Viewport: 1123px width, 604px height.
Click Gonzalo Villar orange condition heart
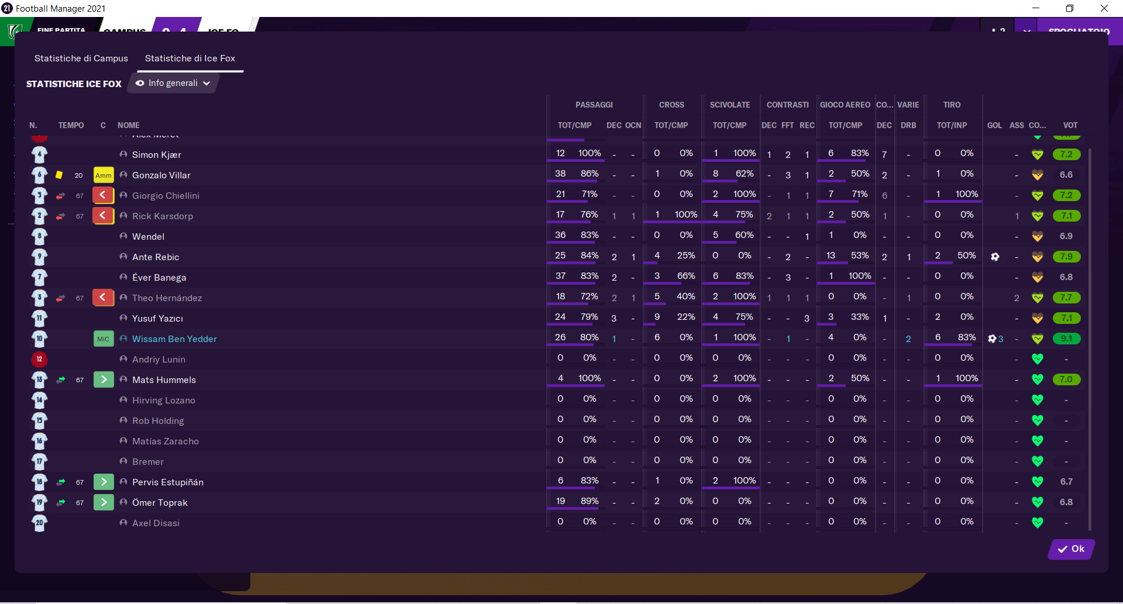click(1038, 175)
